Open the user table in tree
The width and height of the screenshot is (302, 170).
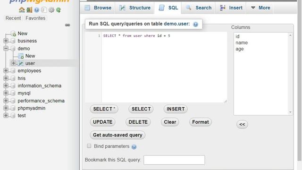[30, 63]
